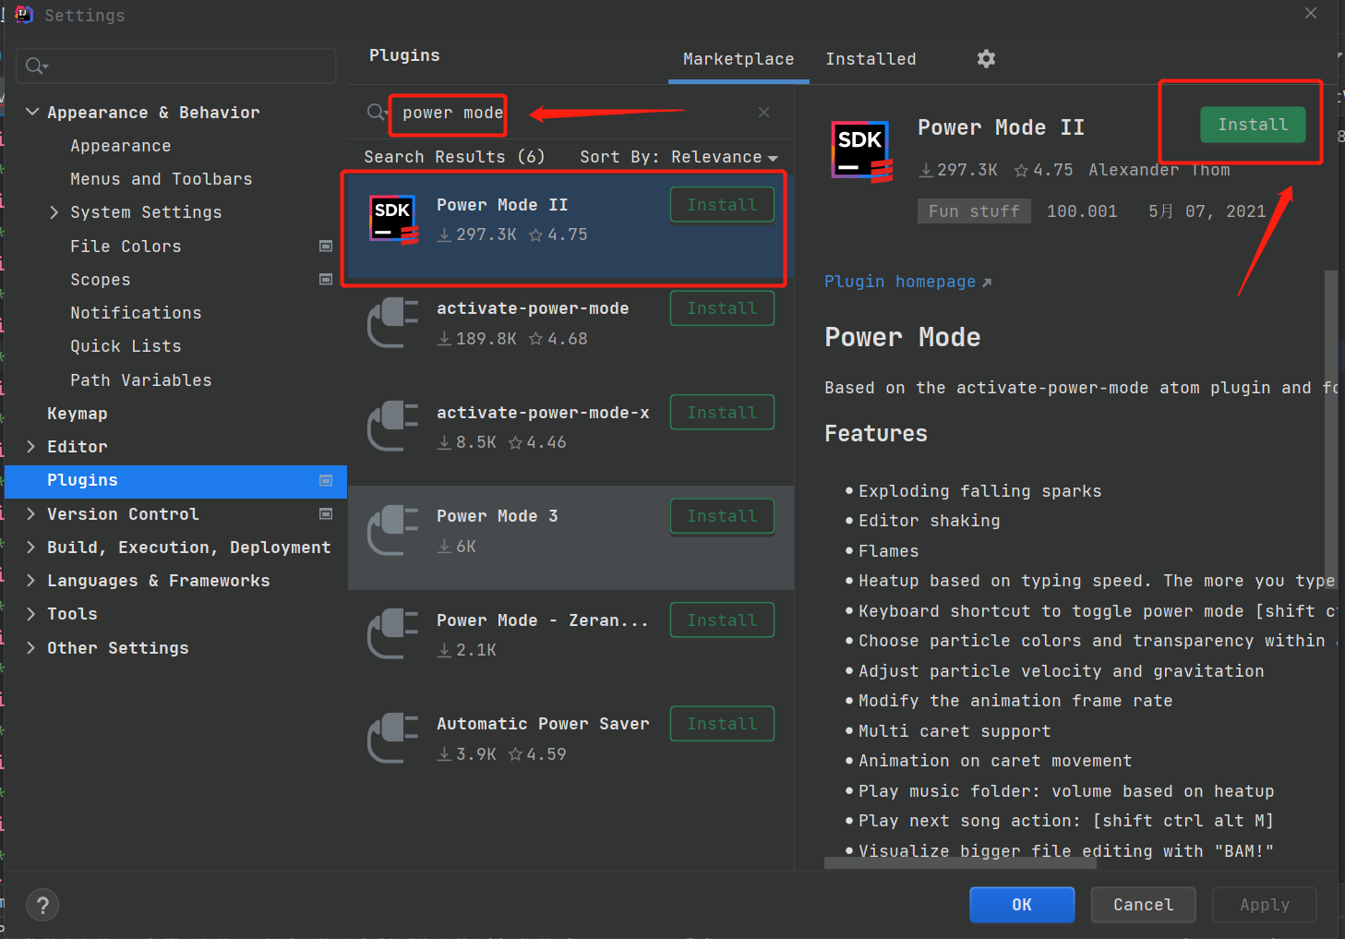Screen dimensions: 1345x939
Task: Install Power Mode II from results list
Action: click(722, 205)
